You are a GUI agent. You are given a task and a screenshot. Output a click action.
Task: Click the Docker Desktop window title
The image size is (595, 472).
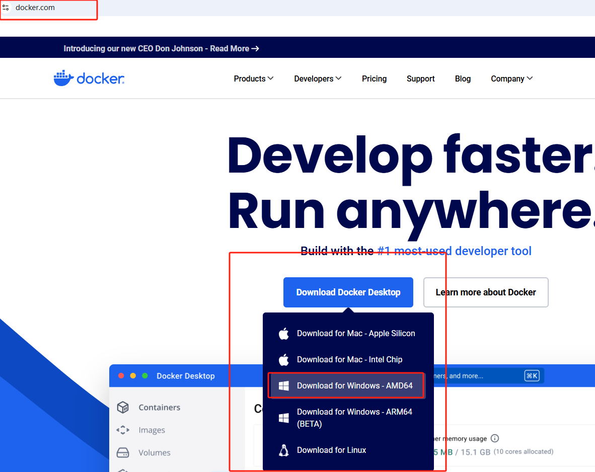click(x=186, y=375)
